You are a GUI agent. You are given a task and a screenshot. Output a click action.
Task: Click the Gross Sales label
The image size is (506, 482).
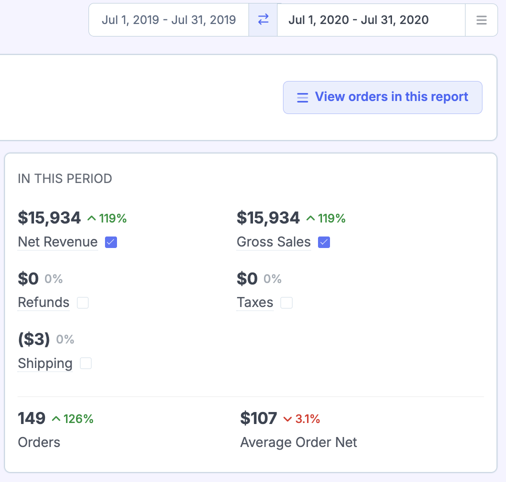[x=273, y=242]
